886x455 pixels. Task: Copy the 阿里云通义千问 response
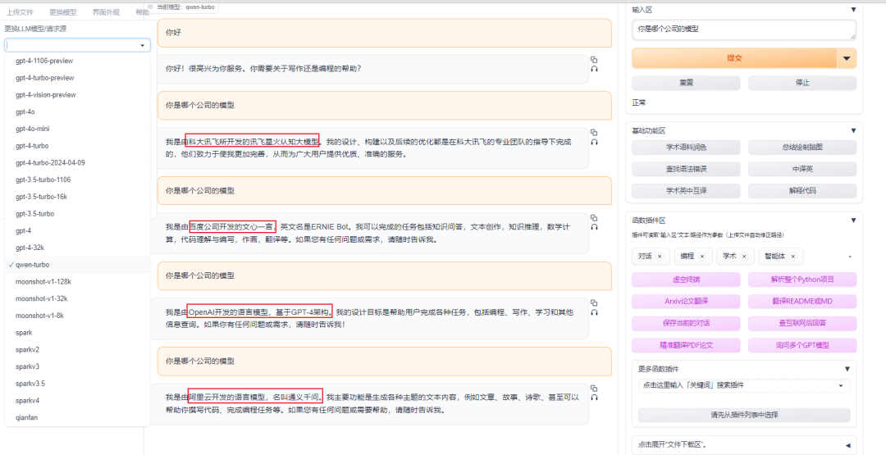(594, 388)
